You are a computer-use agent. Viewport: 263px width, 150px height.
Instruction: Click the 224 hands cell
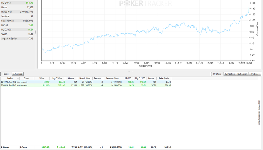(x=75, y=82)
